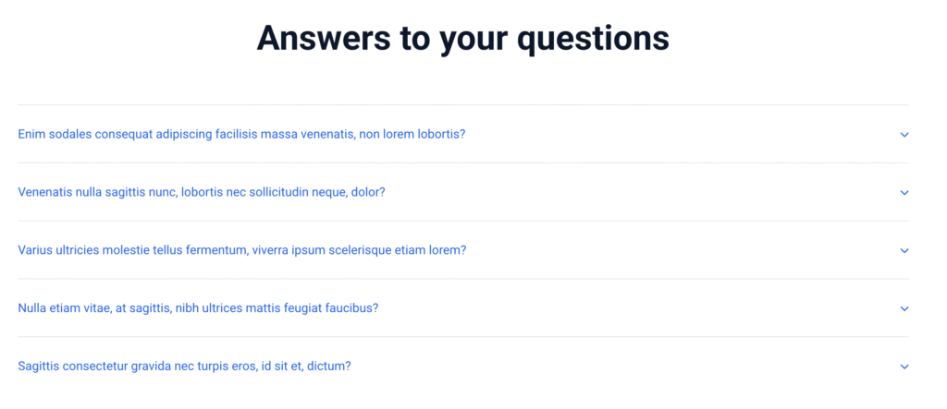947x409 pixels.
Task: Click the chevron next to 'Venenatis nulla sagittis' question
Action: (904, 193)
